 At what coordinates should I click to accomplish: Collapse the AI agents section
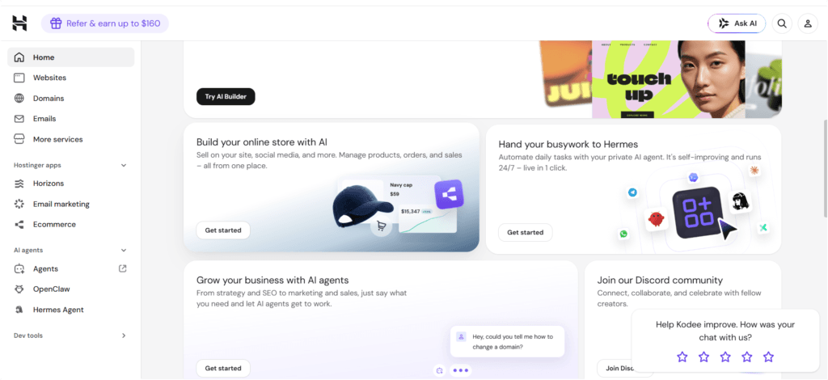124,250
